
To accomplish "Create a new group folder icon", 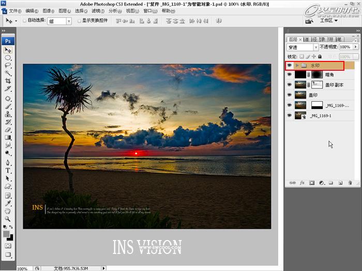I will 331,183.
